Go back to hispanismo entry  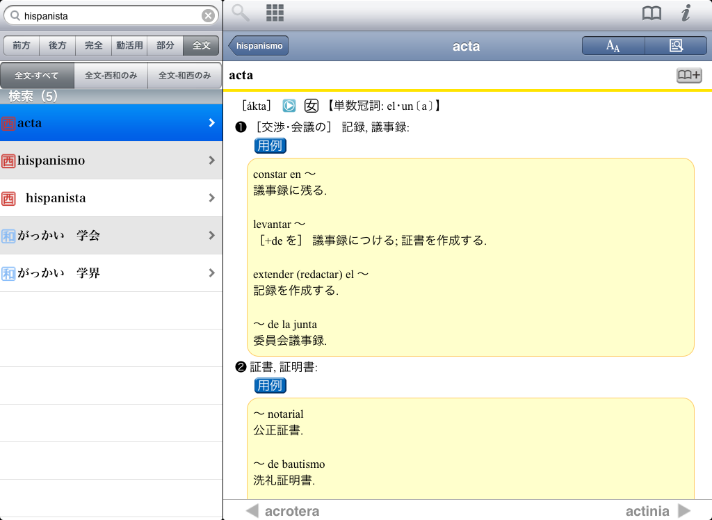259,46
